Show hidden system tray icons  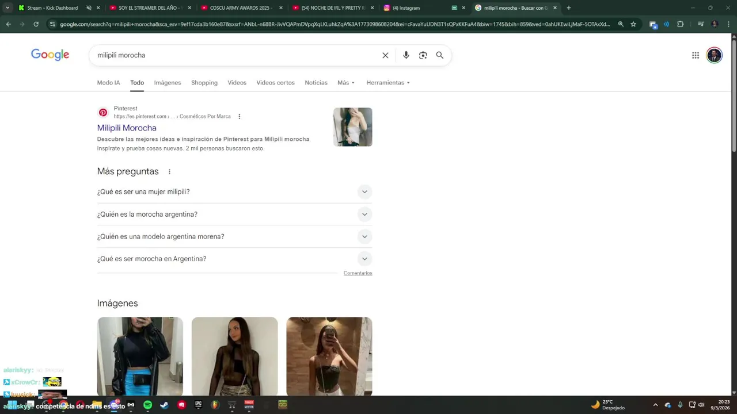(x=655, y=405)
